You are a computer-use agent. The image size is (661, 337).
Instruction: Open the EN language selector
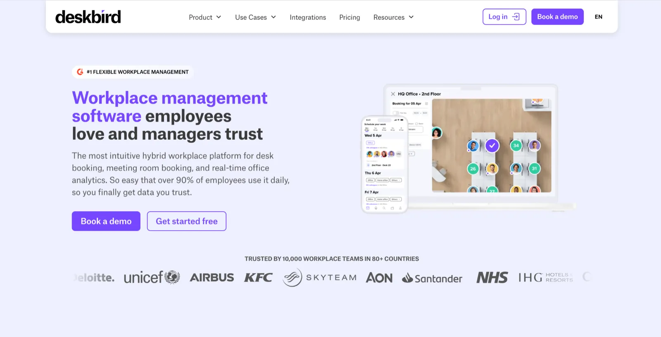(x=598, y=17)
